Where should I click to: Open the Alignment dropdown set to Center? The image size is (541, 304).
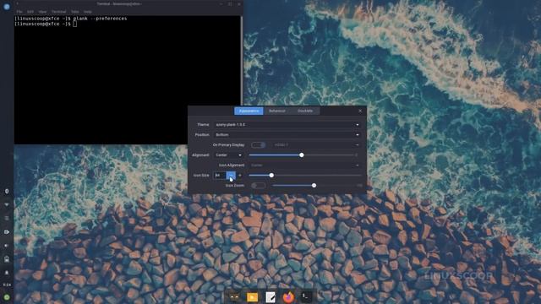pyautogui.click(x=228, y=155)
